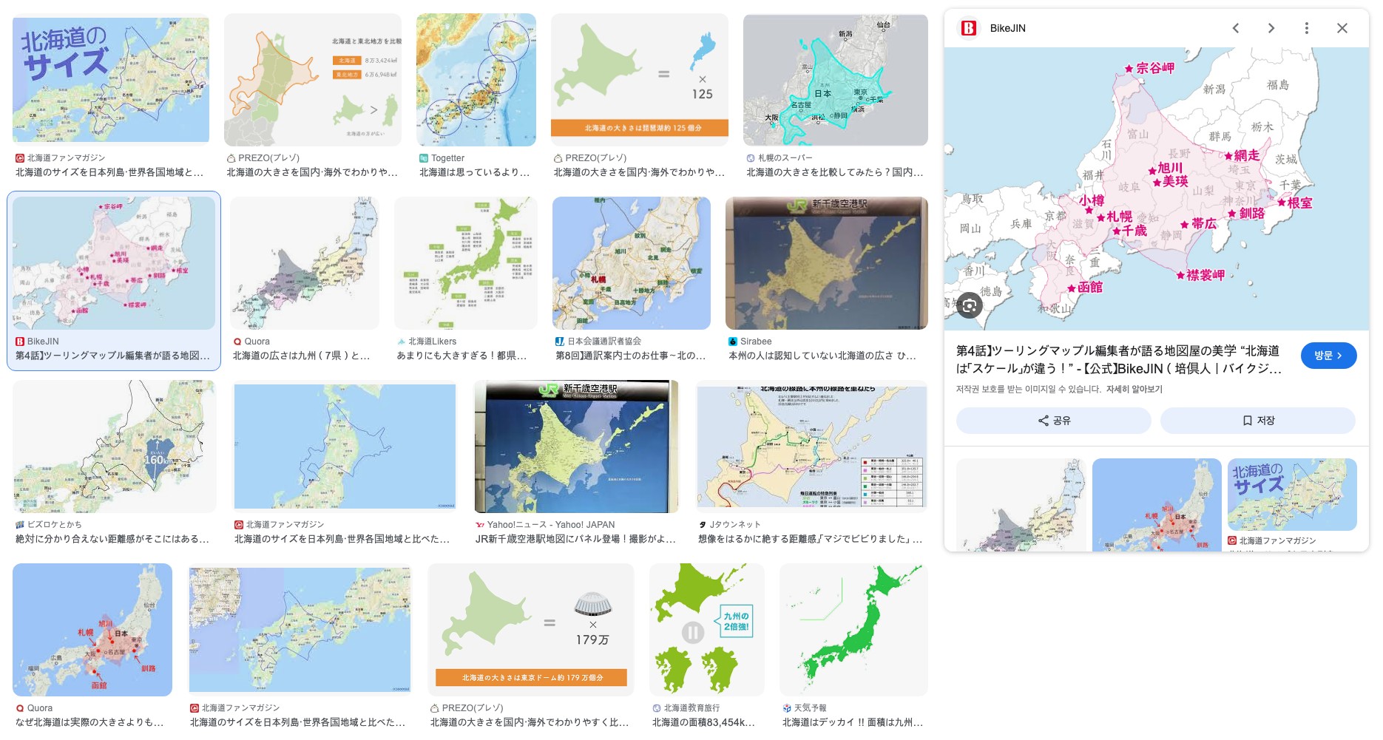The width and height of the screenshot is (1383, 740).
Task: Open PREZO Lake Biwa x125 thumbnail
Action: point(640,80)
